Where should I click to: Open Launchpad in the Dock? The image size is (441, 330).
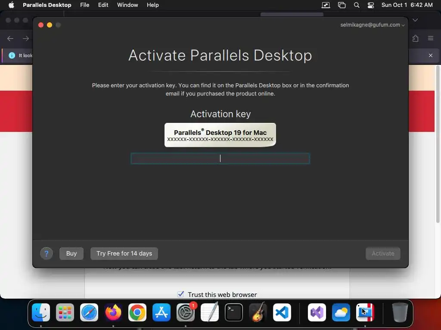[x=65, y=312]
